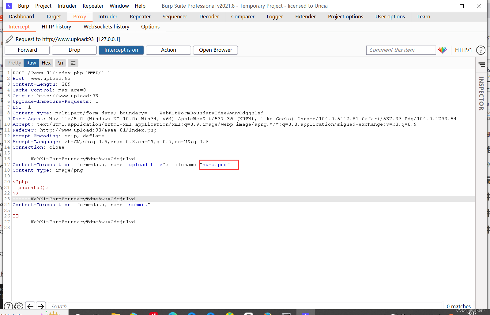
Task: Click Content-Type: image/png line
Action: [x=48, y=170]
